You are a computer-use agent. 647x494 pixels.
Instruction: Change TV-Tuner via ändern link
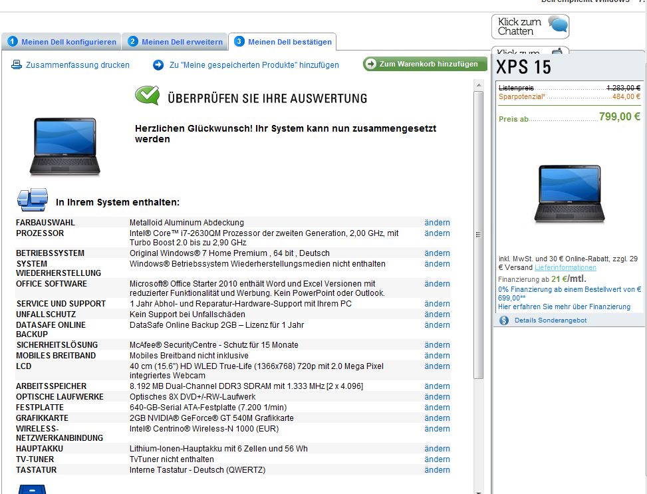(437, 459)
